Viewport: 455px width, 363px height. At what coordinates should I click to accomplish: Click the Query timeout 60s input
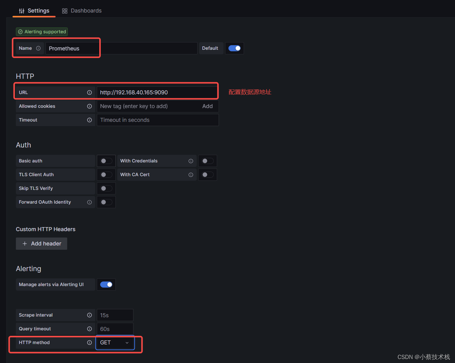[115, 329]
